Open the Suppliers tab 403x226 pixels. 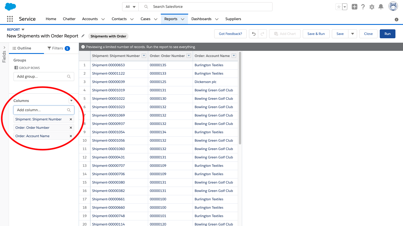[x=233, y=19]
